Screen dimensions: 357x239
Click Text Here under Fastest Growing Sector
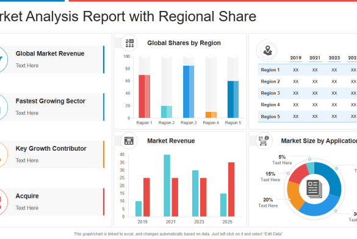point(27,113)
